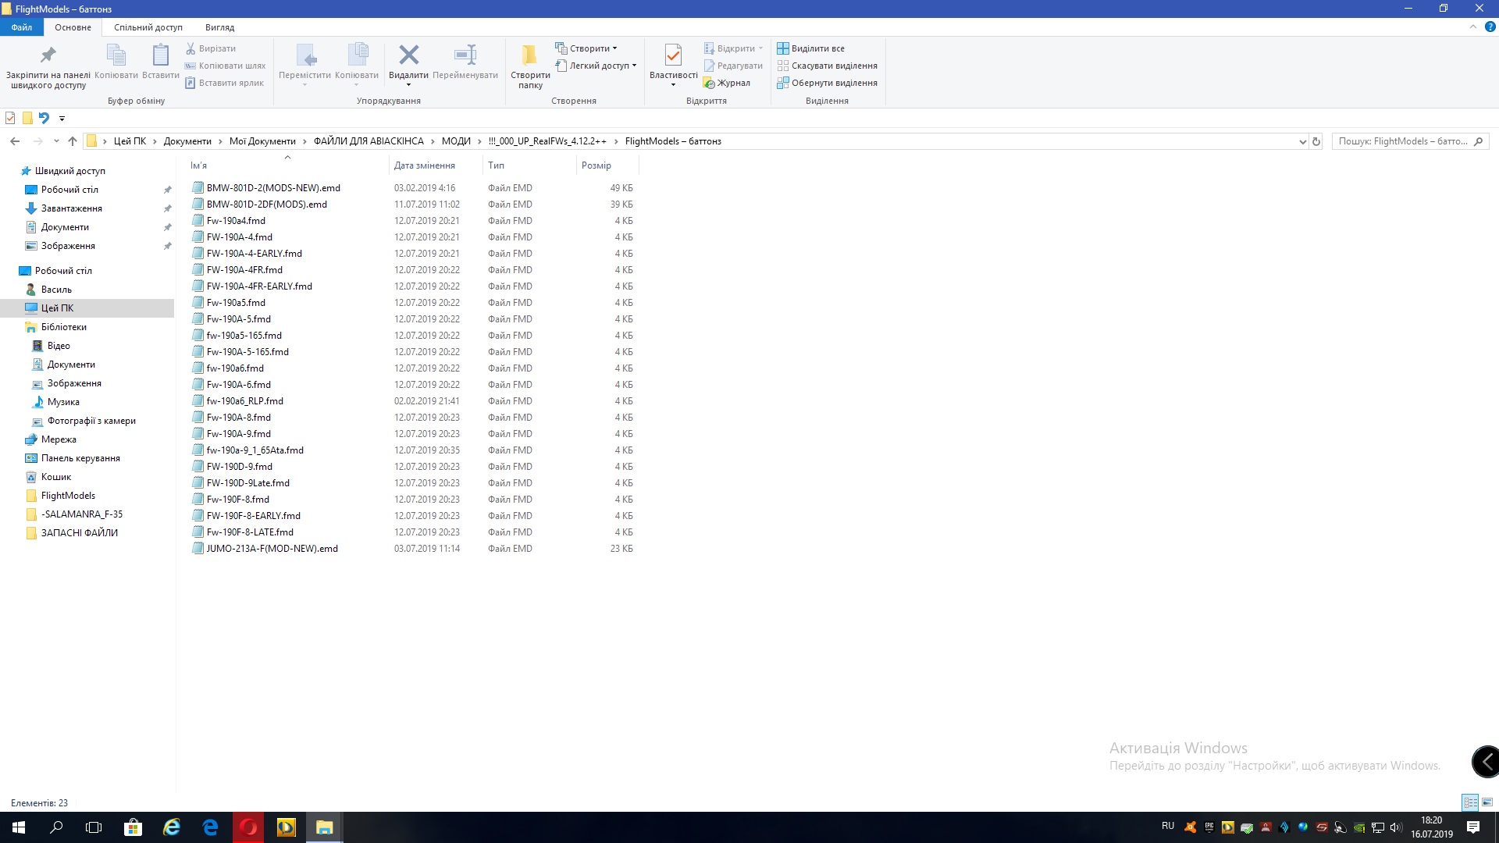Click the refresh button beside address bar
This screenshot has width=1499, height=843.
pos(1316,141)
